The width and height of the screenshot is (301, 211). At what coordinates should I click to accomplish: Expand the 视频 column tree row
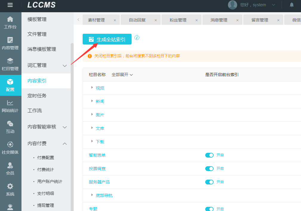(x=92, y=88)
